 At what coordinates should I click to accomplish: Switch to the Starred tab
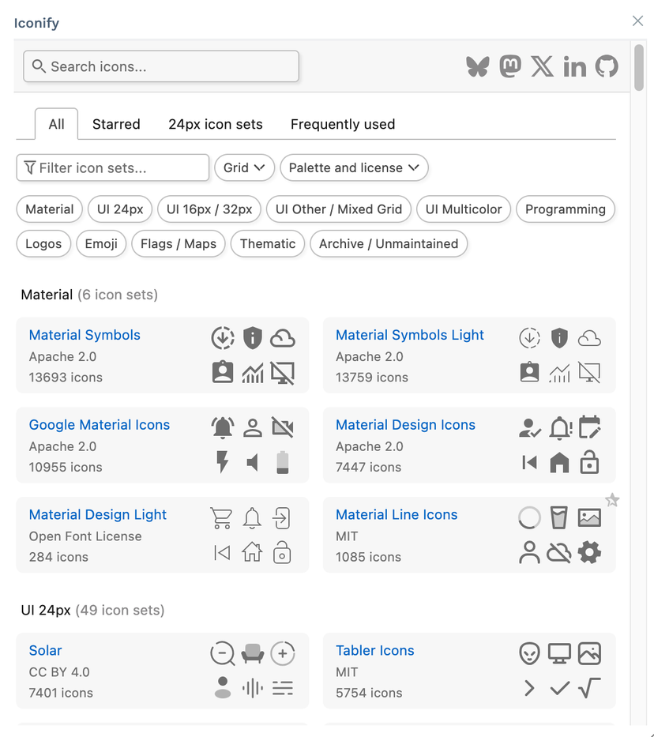116,124
